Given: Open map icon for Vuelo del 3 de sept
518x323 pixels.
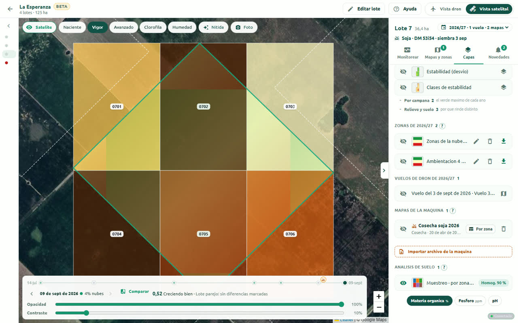Looking at the screenshot, I should coord(503,193).
